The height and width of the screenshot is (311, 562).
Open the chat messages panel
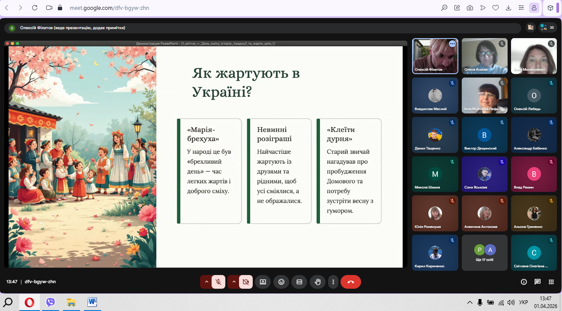537,282
